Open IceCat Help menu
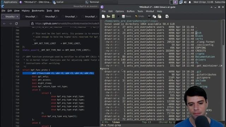 [x=56, y=11]
